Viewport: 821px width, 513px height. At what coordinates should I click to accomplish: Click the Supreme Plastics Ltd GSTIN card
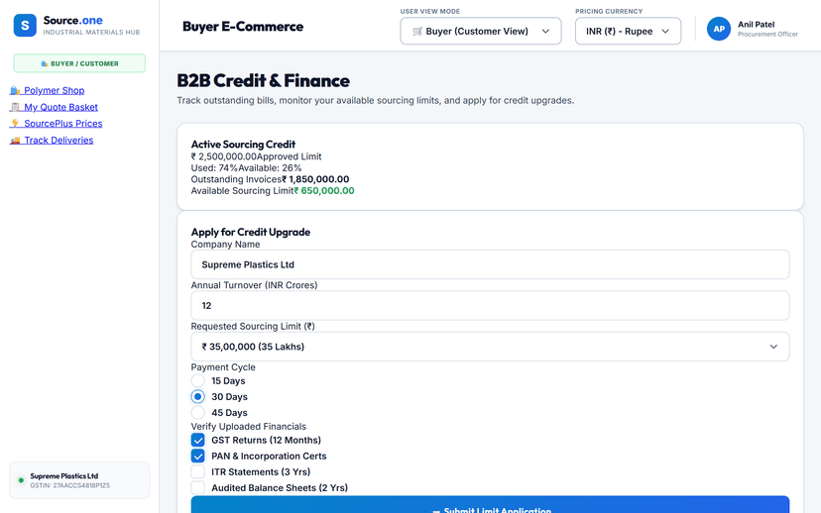(79, 480)
